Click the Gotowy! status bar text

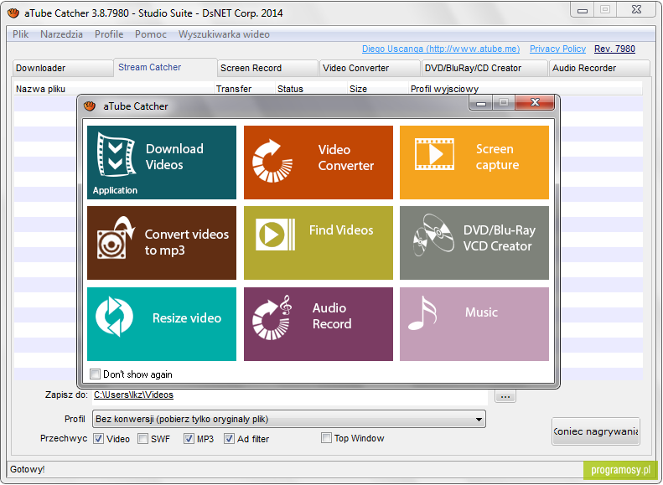pyautogui.click(x=27, y=469)
